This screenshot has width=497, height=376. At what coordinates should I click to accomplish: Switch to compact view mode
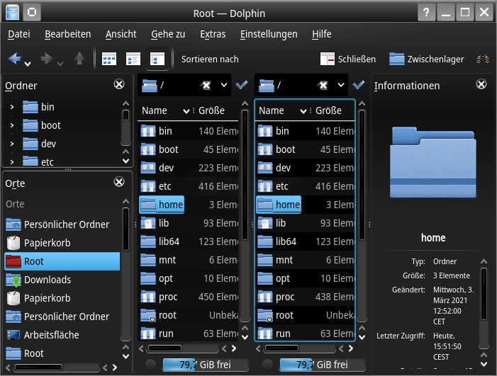coord(133,59)
